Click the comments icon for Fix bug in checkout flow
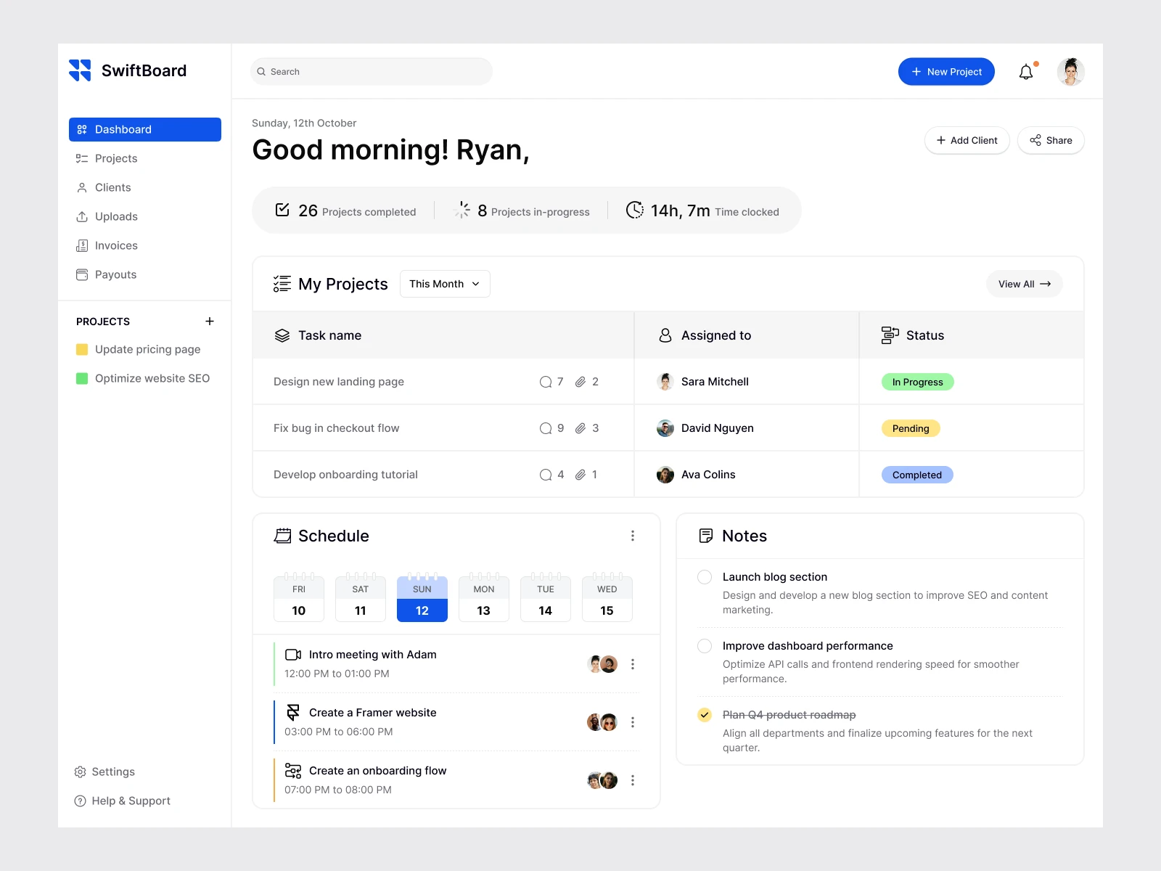The image size is (1161, 871). click(546, 428)
